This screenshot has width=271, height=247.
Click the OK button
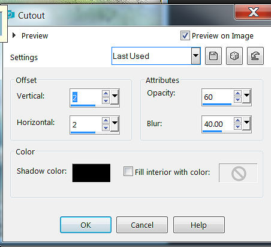86,225
